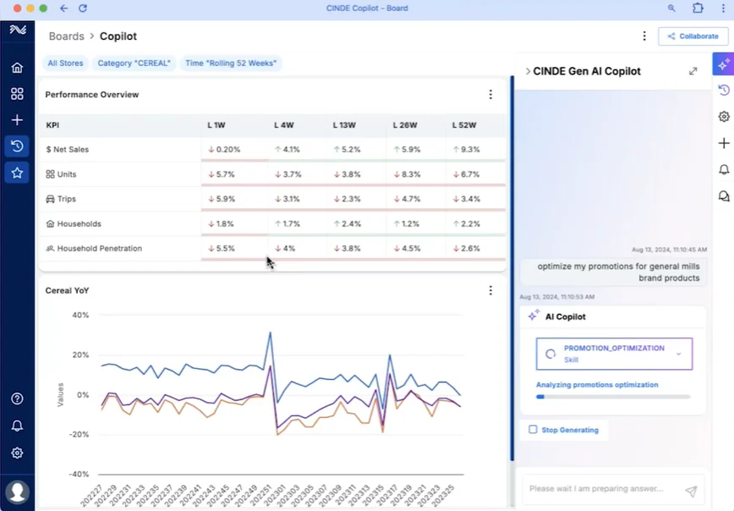Open the History panel icon in the left sidebar
The height and width of the screenshot is (511, 734).
click(17, 146)
